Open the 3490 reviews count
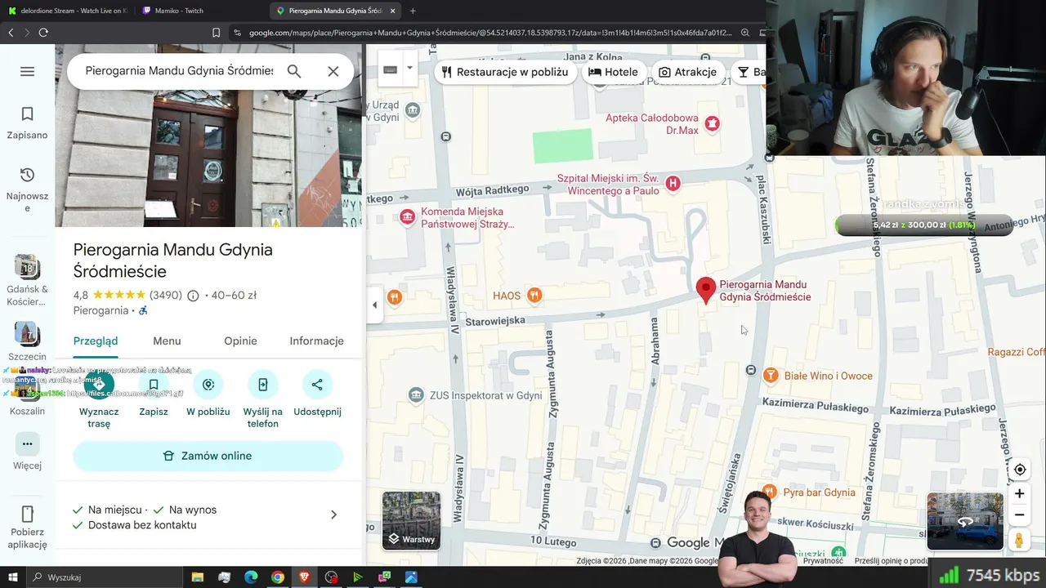Screen dimensions: 1046x588 pos(166,296)
